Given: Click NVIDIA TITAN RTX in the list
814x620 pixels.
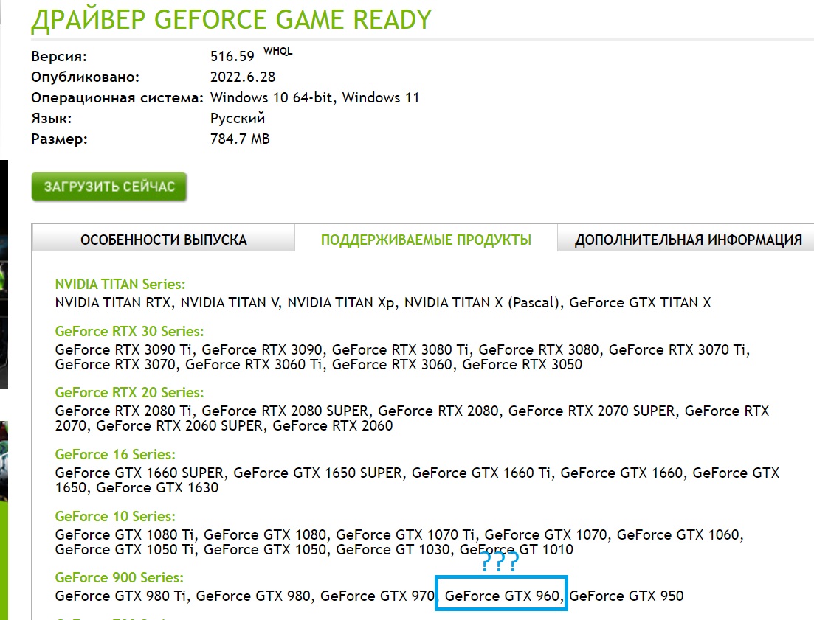Looking at the screenshot, I should point(113,303).
